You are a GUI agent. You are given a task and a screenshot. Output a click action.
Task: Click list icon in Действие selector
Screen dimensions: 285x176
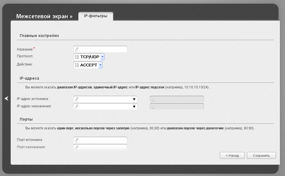click(77, 65)
